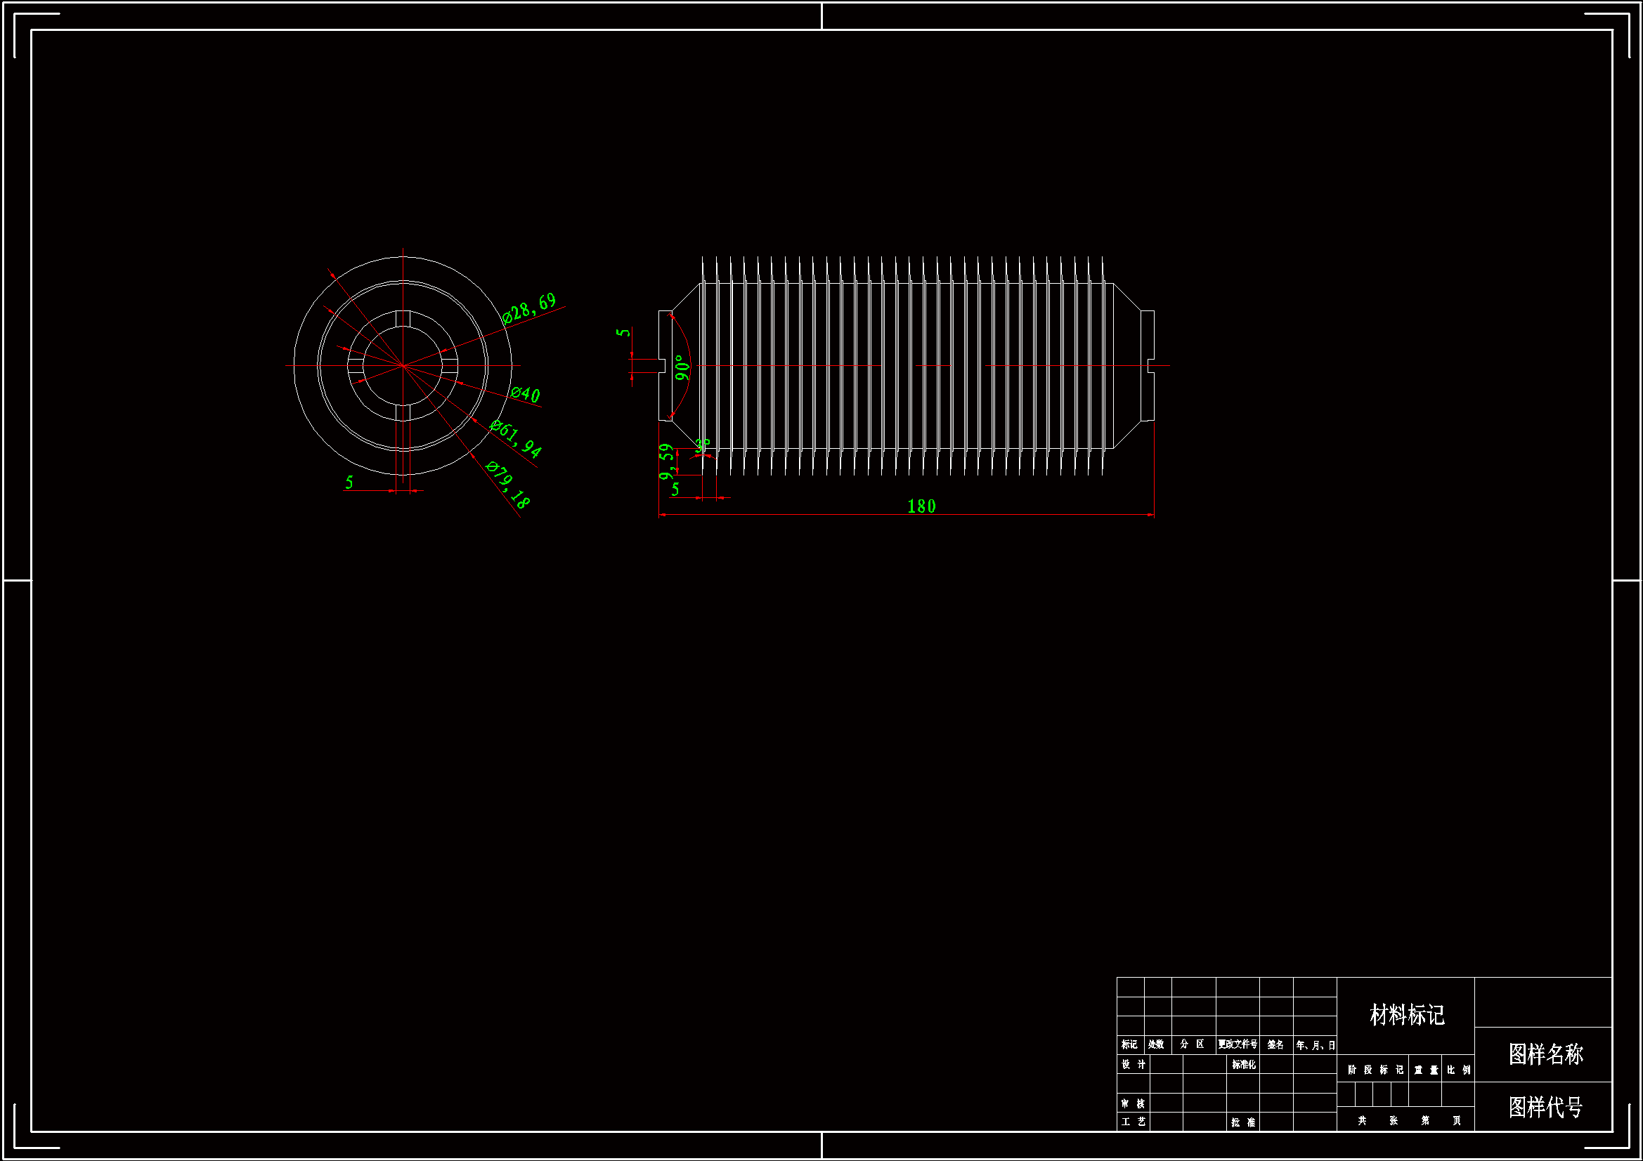Click the Ø61,94 diameter dimension label
This screenshot has height=1161, width=1643.
(x=515, y=438)
